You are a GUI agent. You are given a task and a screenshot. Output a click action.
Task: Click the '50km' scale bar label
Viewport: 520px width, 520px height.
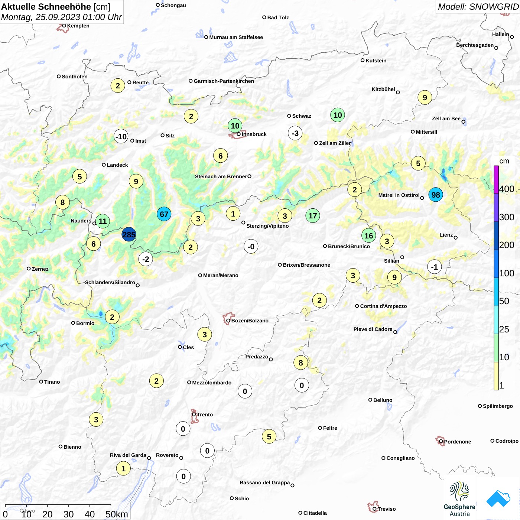coord(117,514)
